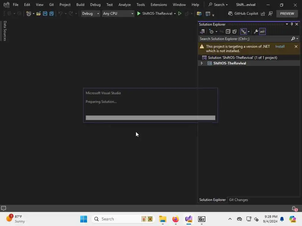The width and height of the screenshot is (302, 226).
Task: Open Solution Explorer window options dropdown arrow
Action: 287,24
